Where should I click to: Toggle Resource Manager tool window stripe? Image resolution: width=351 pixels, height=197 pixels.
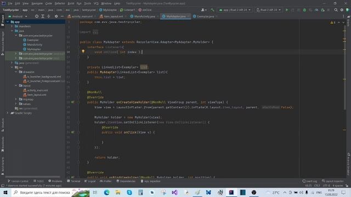2,43
